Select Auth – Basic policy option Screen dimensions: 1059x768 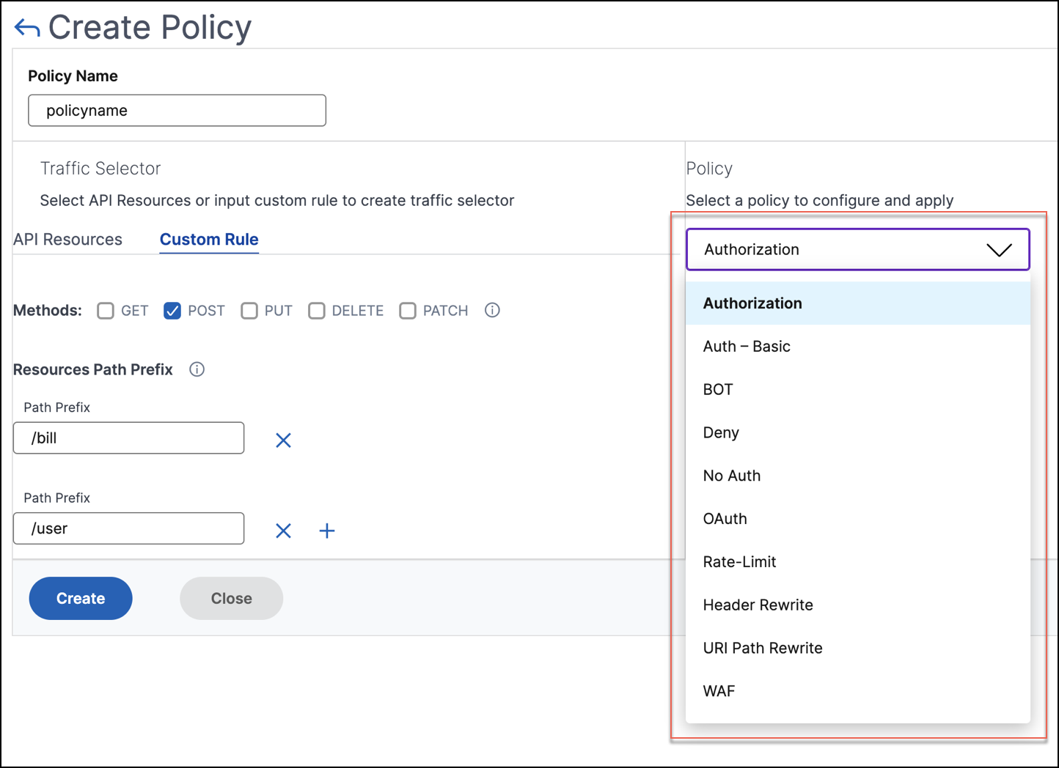(858, 347)
